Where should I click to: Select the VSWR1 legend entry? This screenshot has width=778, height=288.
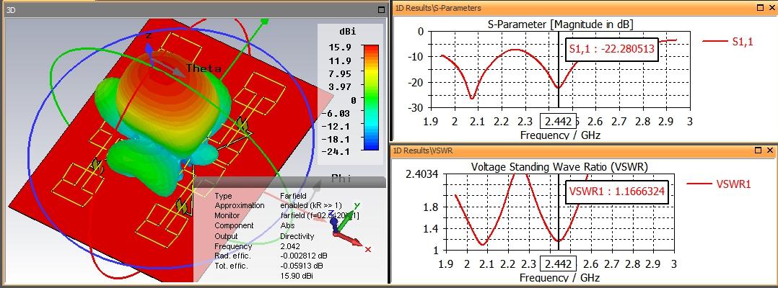[x=719, y=184]
